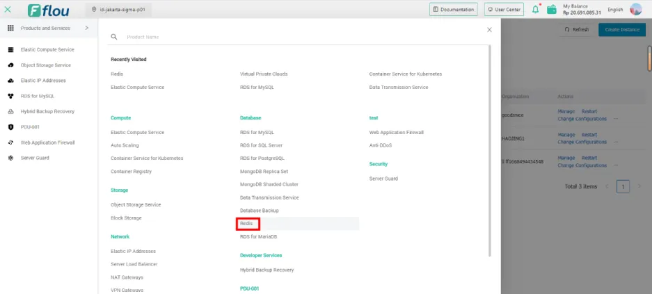Click the RDS for MySQL sidebar icon
This screenshot has width=652, height=294.
point(11,96)
